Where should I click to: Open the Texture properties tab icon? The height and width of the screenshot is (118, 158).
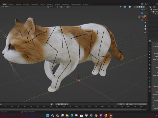click(x=149, y=91)
